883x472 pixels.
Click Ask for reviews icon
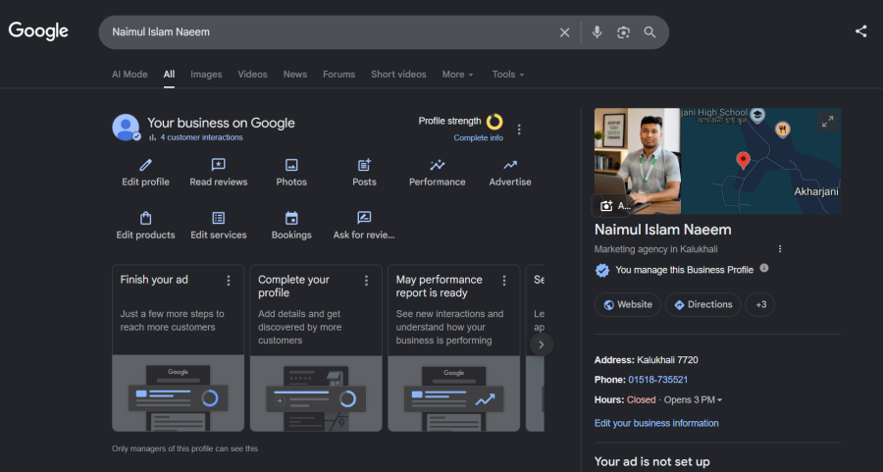click(x=364, y=218)
